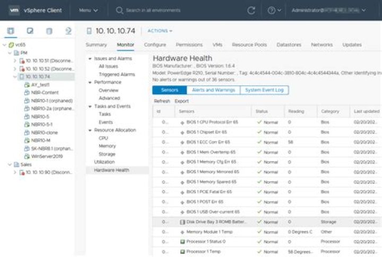Switch to the Datastores tab
Viewport: 382px width, 257px height.
pyautogui.click(x=289, y=45)
